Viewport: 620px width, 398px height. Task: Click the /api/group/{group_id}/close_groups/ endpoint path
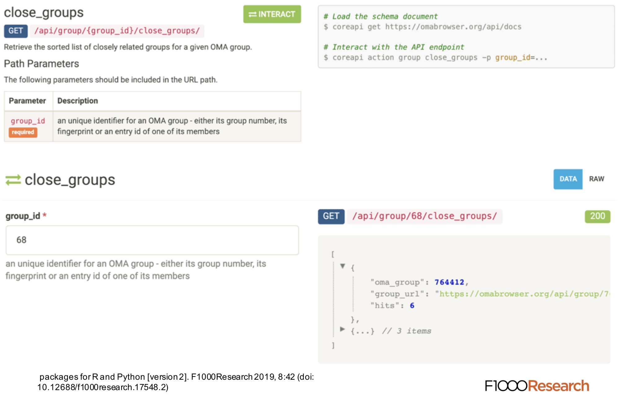click(117, 31)
